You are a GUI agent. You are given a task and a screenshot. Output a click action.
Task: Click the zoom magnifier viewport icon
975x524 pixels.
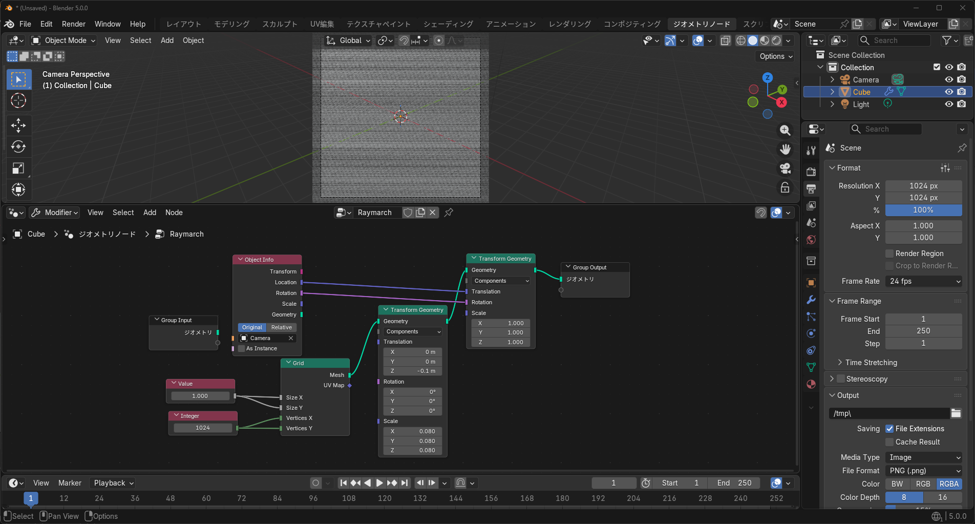coord(785,131)
